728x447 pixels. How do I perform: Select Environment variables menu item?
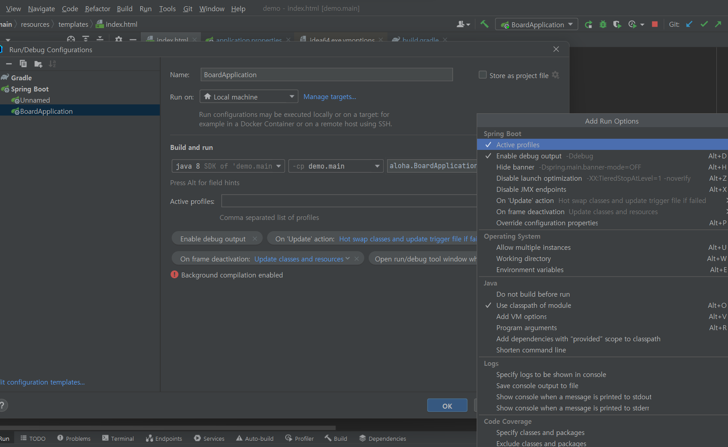(603, 269)
